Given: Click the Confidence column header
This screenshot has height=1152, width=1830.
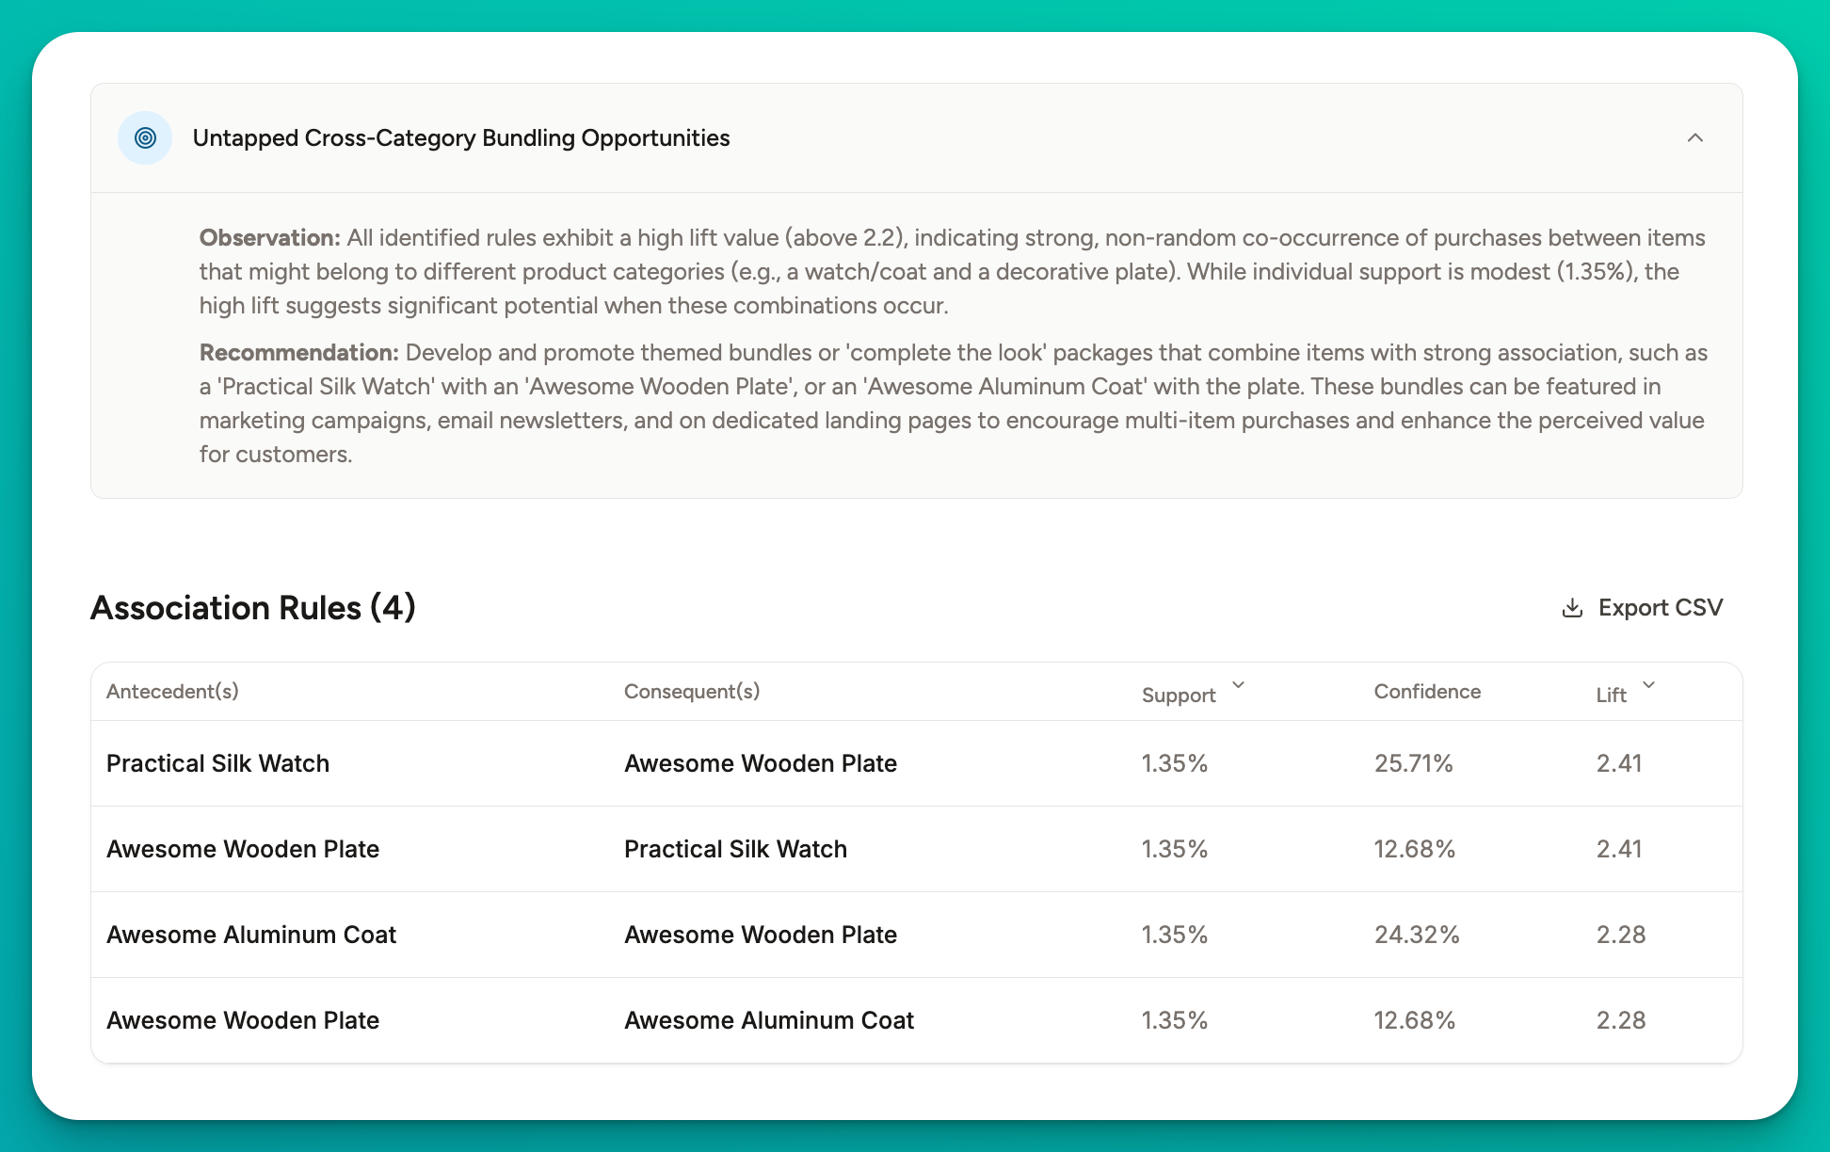Looking at the screenshot, I should click(x=1427, y=691).
